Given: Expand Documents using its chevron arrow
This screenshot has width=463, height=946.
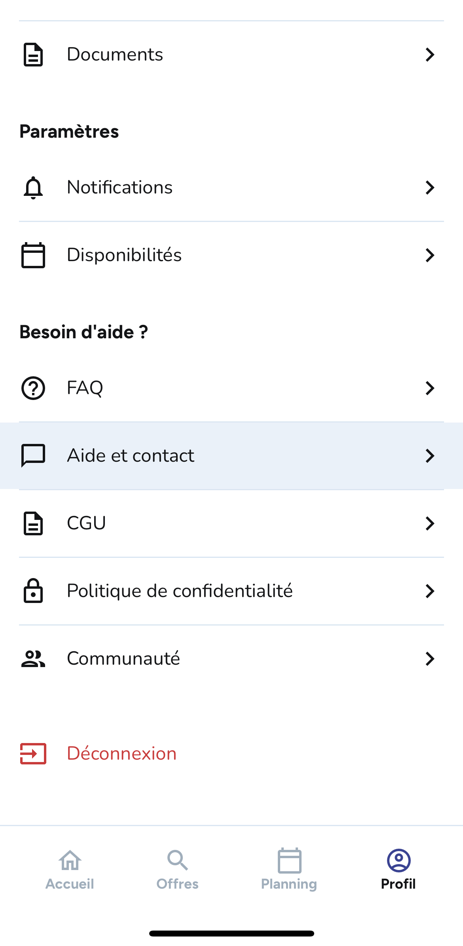Looking at the screenshot, I should 430,55.
